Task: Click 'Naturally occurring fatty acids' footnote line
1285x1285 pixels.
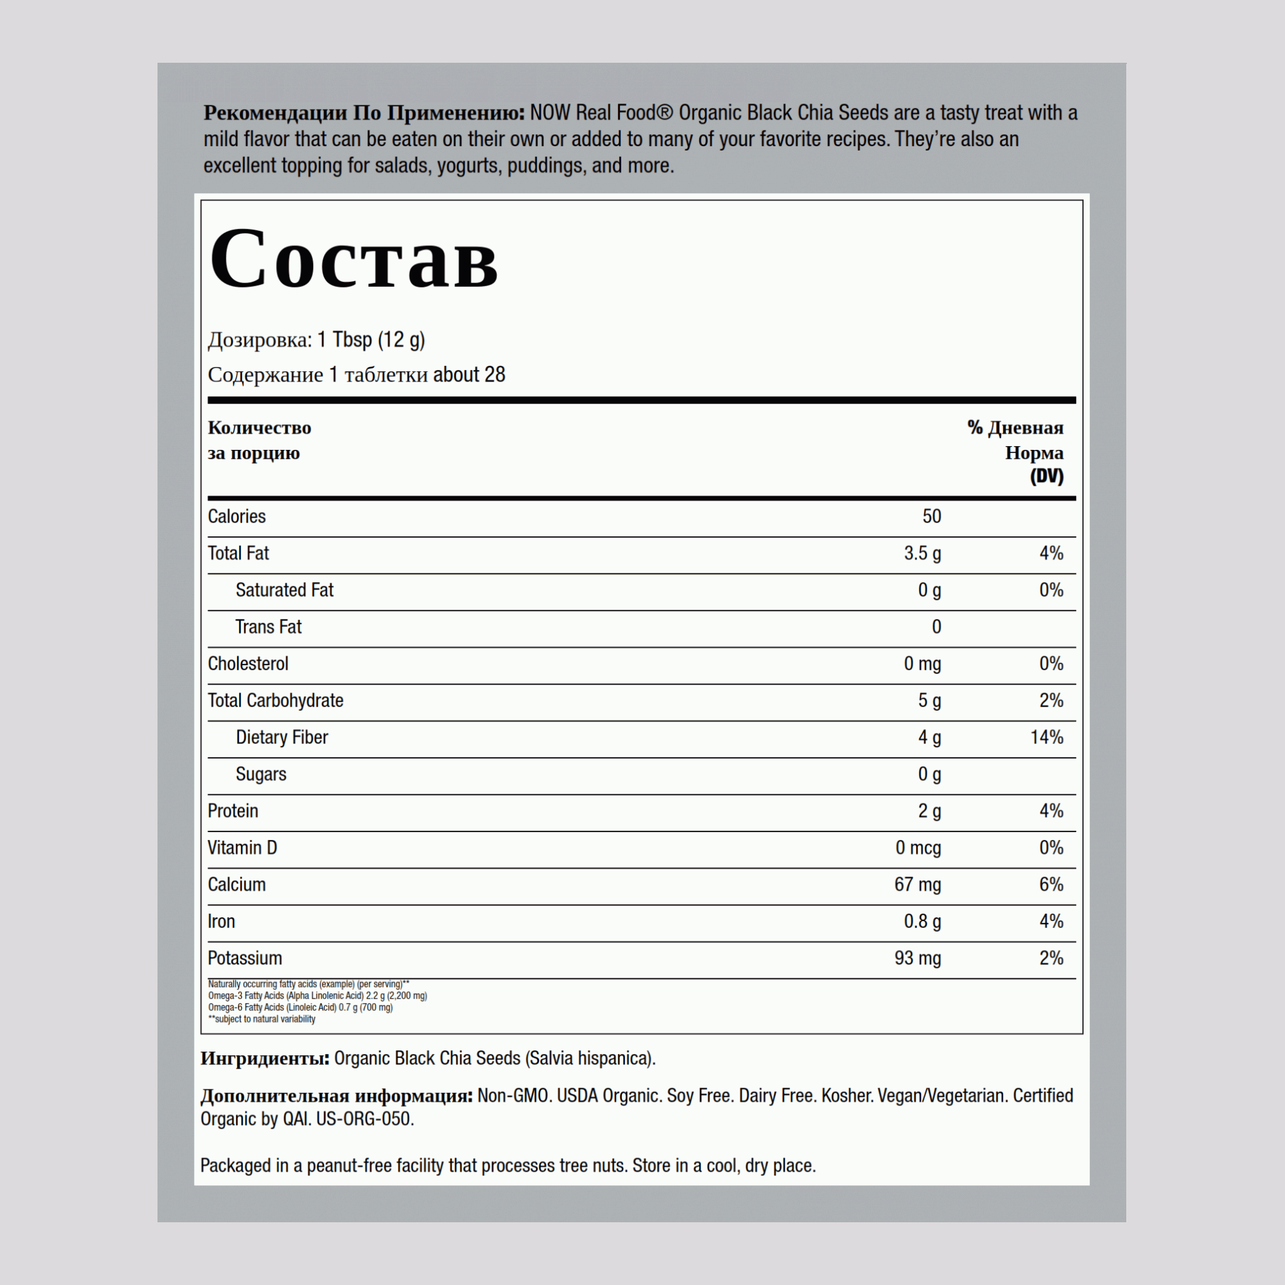Action: 309,984
